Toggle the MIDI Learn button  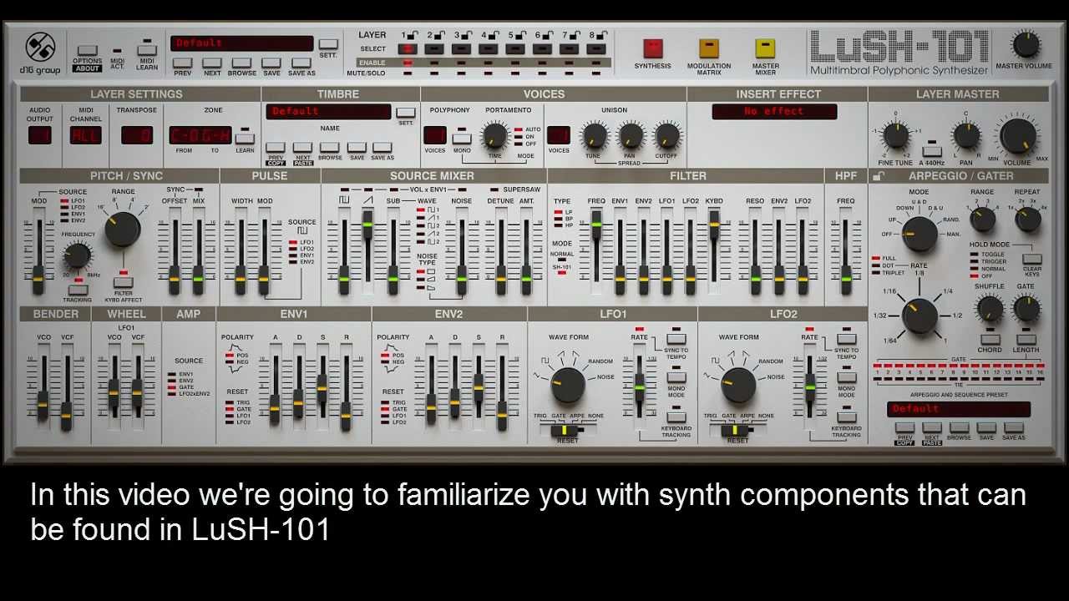pos(147,50)
